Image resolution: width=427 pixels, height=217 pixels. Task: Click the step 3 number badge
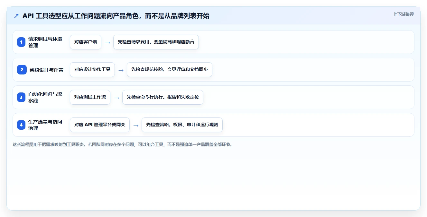(21, 97)
